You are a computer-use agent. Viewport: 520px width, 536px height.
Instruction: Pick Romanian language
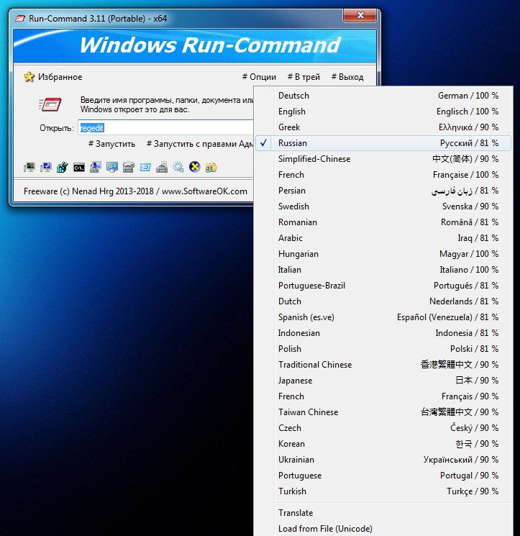point(383,222)
